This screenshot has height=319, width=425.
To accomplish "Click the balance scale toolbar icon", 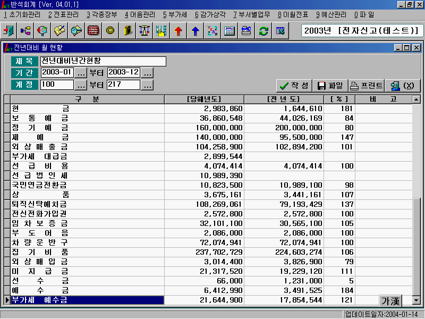I will pyautogui.click(x=144, y=30).
